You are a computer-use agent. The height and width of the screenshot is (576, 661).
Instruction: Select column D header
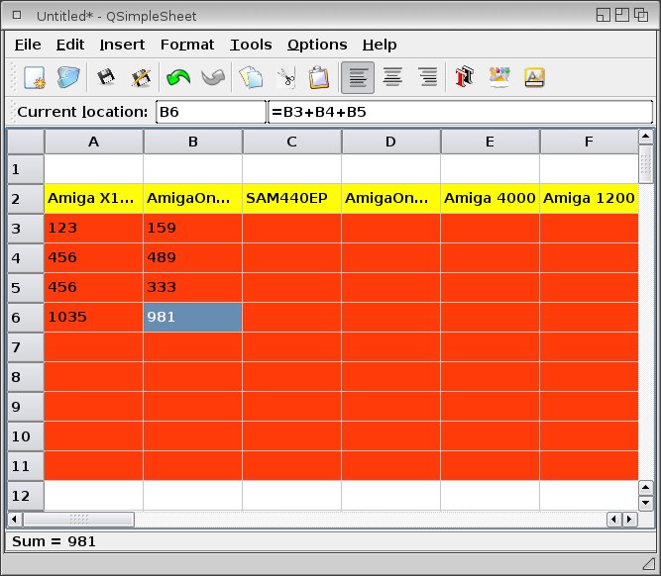pos(390,142)
